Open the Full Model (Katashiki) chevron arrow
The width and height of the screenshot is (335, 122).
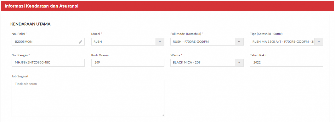(x=239, y=42)
